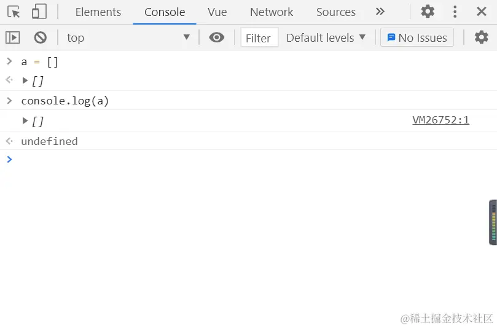Viewport: 497px width, 328px height.
Task: Go to the Sources tab
Action: pyautogui.click(x=335, y=12)
